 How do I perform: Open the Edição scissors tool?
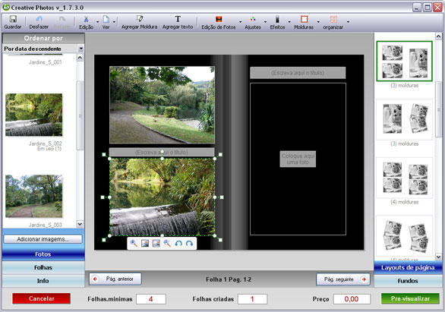click(86, 19)
